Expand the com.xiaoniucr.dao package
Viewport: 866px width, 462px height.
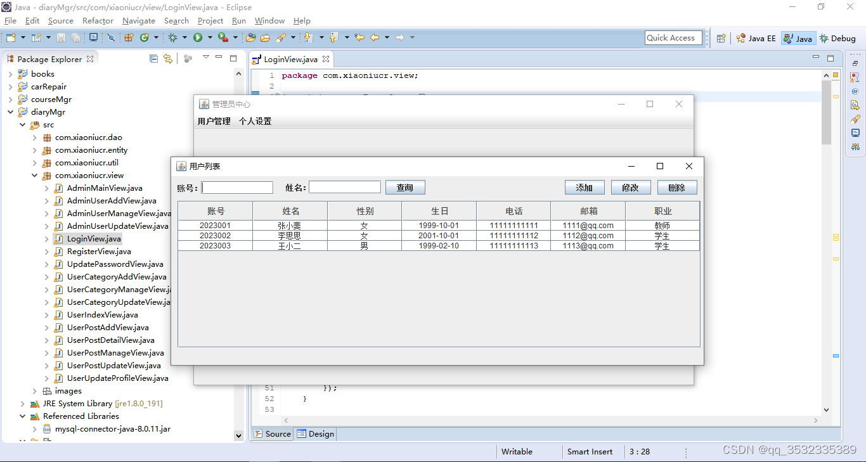click(x=34, y=138)
